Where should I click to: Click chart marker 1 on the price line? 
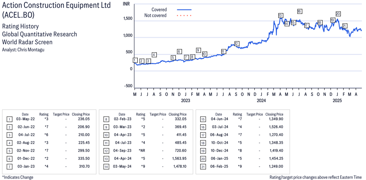(135, 60)
